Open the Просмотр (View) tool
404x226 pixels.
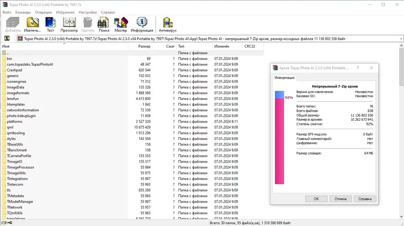[x=69, y=25]
